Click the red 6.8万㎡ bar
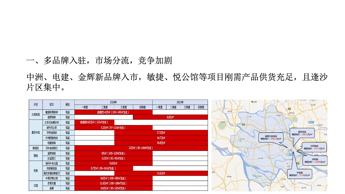345x194 pixels. 170,117
